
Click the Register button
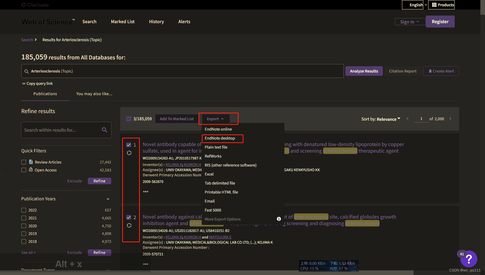(x=440, y=22)
